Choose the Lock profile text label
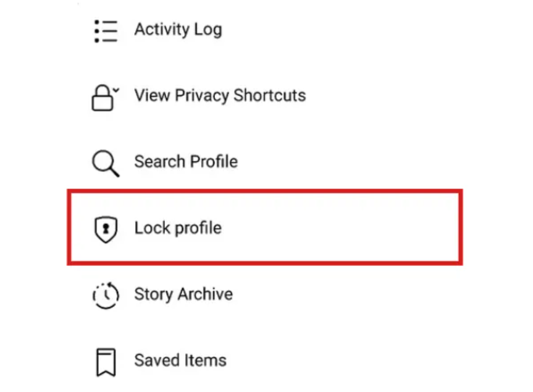Screen dimensions: 533x392 pos(178,228)
